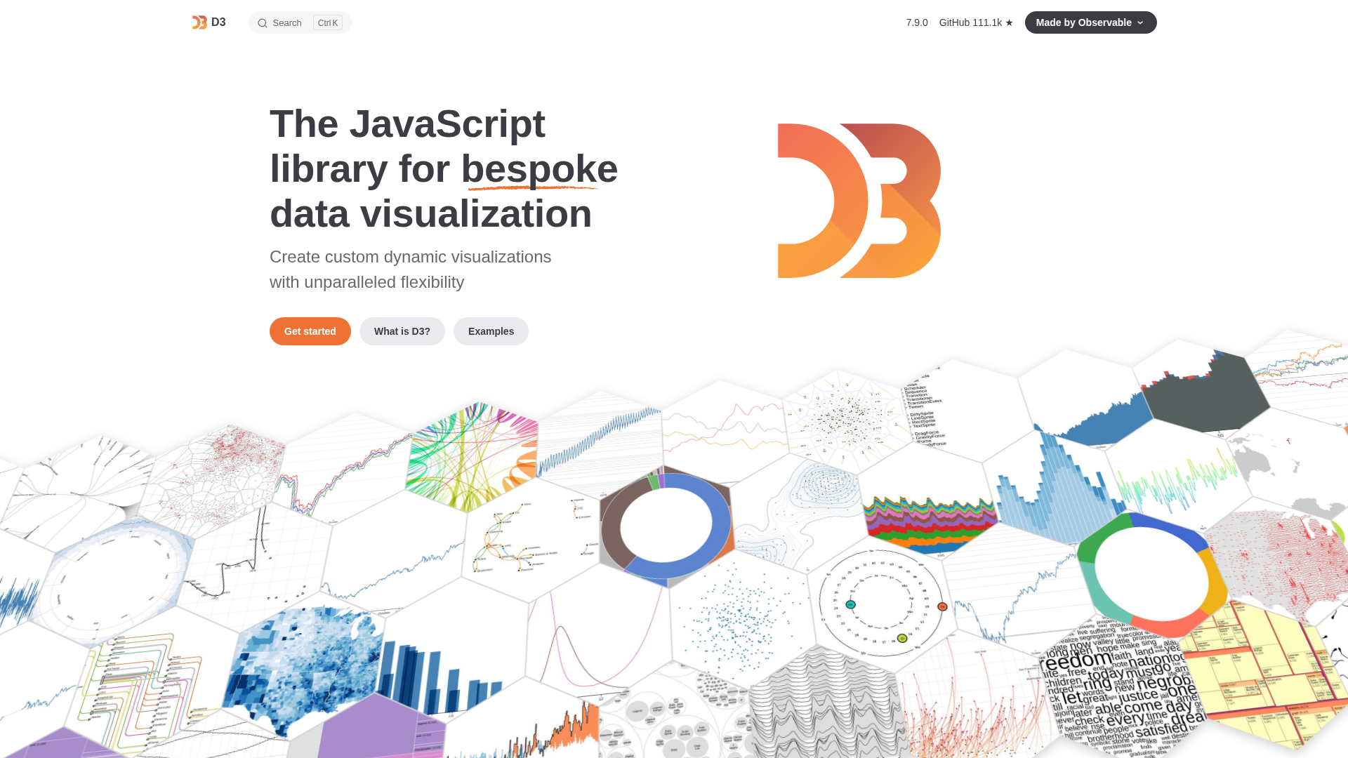Select the magnifying glass search icon
Screen dimensions: 1348x758
click(262, 22)
